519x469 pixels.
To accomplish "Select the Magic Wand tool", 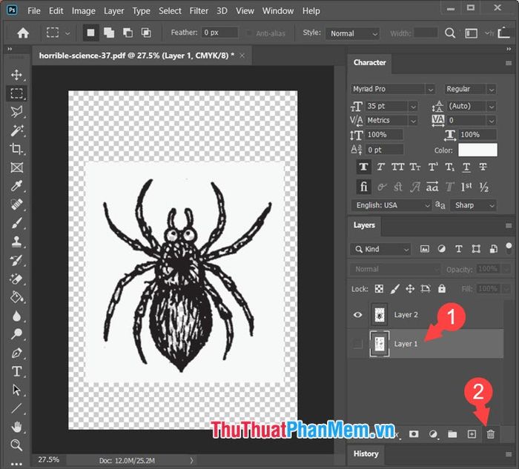I will (x=16, y=130).
